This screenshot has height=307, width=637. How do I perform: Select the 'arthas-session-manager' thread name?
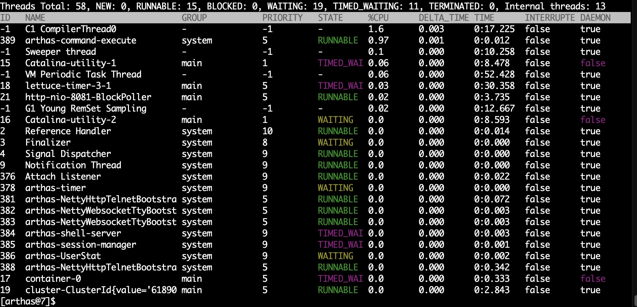point(81,245)
